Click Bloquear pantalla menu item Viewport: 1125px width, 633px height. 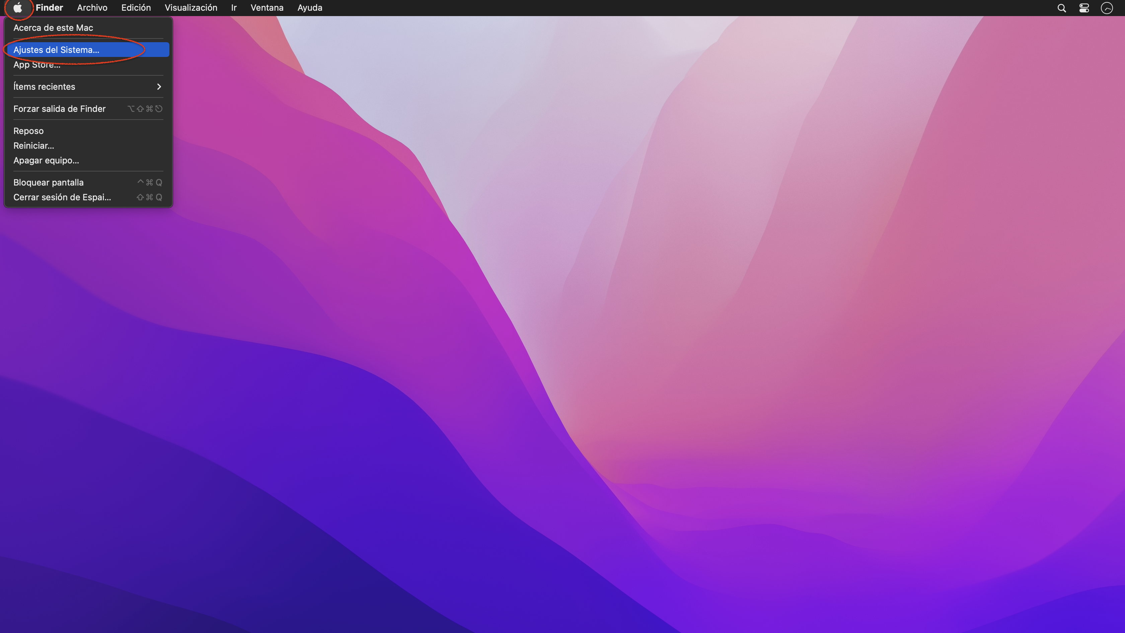pos(49,182)
